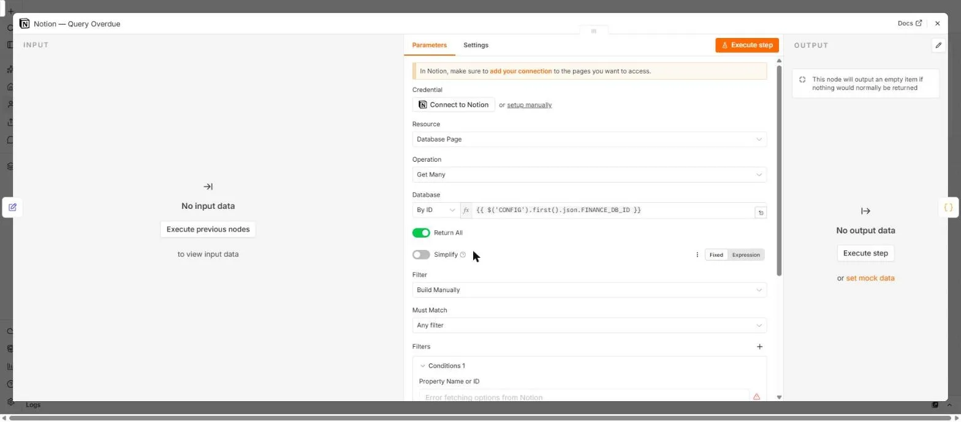Click the parameters panel scrollbar thumb
Image resolution: width=961 pixels, height=422 pixels.
coord(779,170)
